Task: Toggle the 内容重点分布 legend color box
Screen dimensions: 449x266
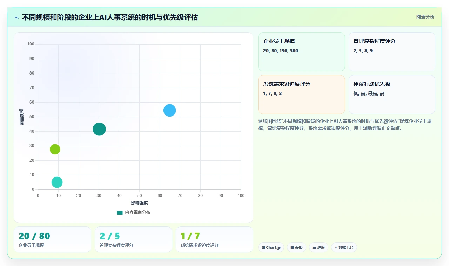Action: point(120,212)
